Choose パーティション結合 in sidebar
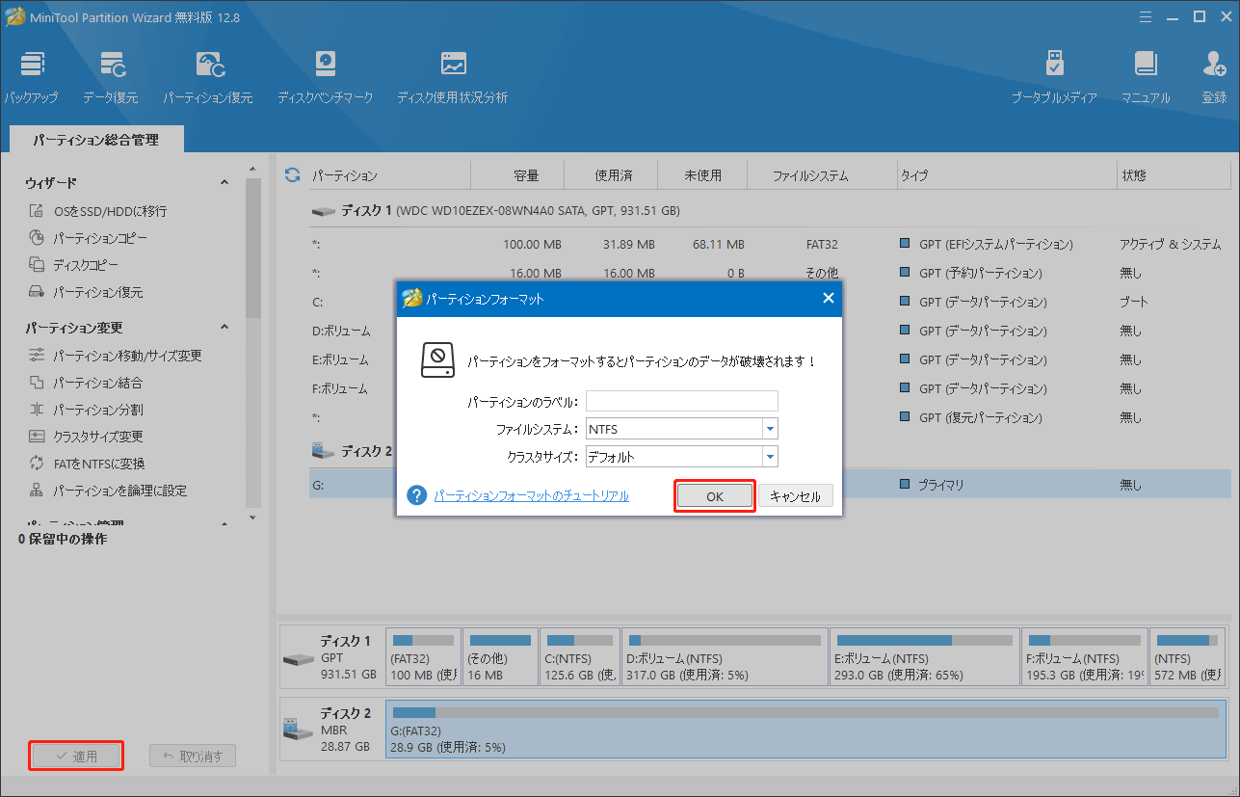 [85, 383]
